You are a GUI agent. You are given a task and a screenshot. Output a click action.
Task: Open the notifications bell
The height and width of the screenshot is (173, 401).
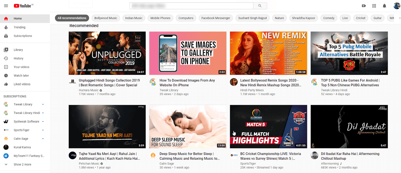point(384,6)
